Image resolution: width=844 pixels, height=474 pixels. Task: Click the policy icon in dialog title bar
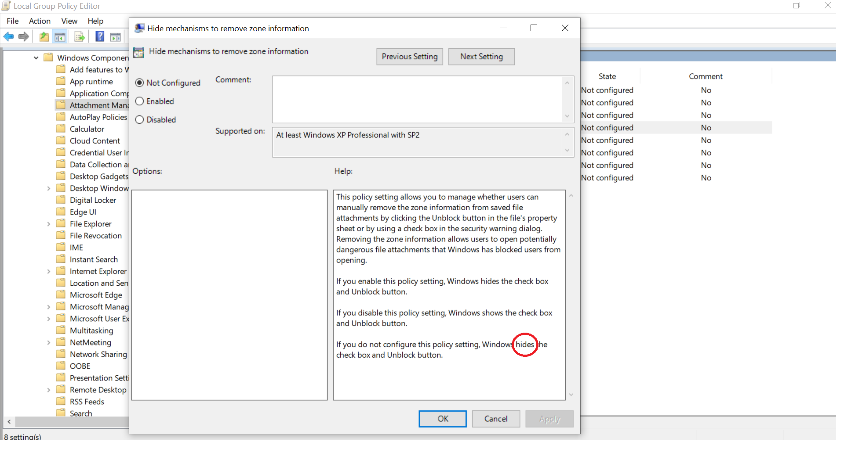click(x=139, y=28)
